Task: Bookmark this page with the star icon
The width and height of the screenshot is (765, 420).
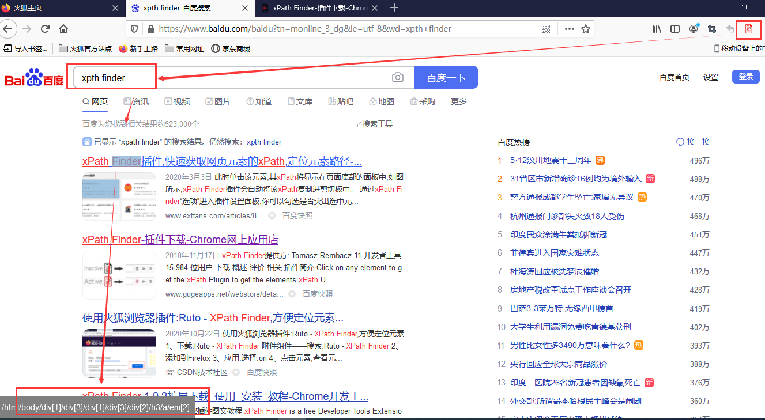Action: click(x=586, y=29)
